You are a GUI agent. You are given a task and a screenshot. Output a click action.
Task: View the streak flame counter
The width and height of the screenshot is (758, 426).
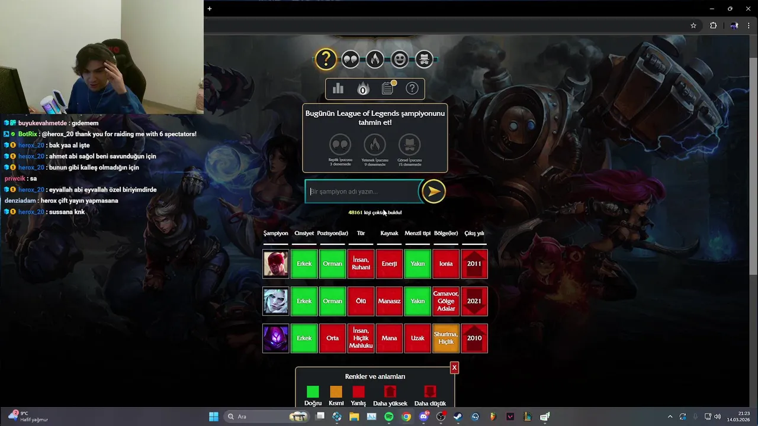[x=363, y=89]
